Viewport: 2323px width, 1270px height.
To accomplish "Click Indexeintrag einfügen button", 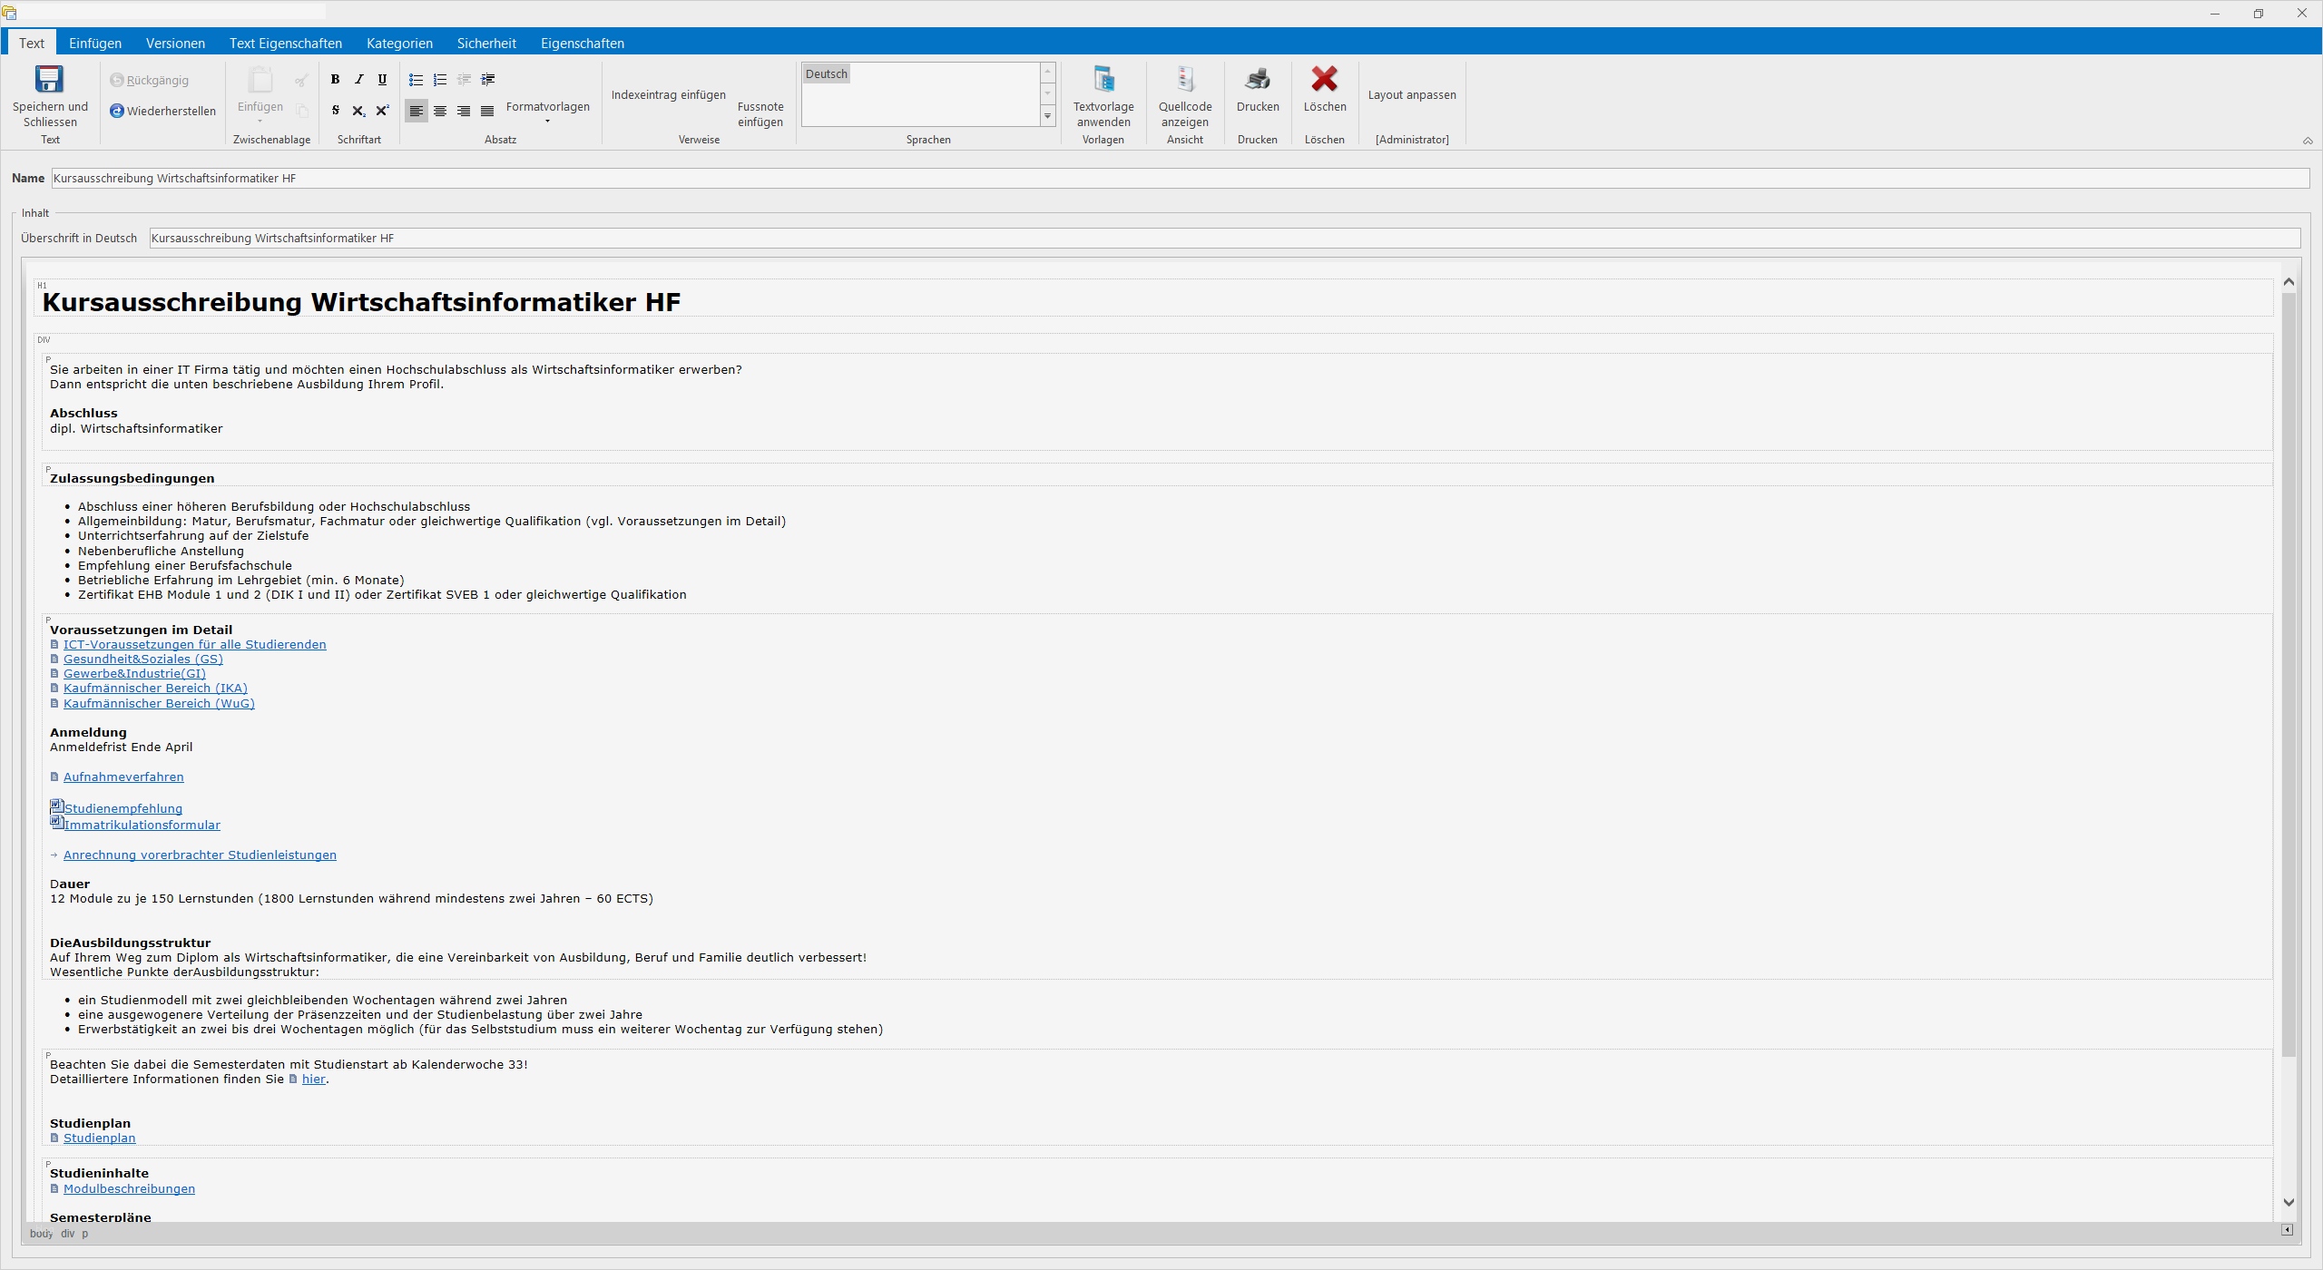I will [x=668, y=94].
